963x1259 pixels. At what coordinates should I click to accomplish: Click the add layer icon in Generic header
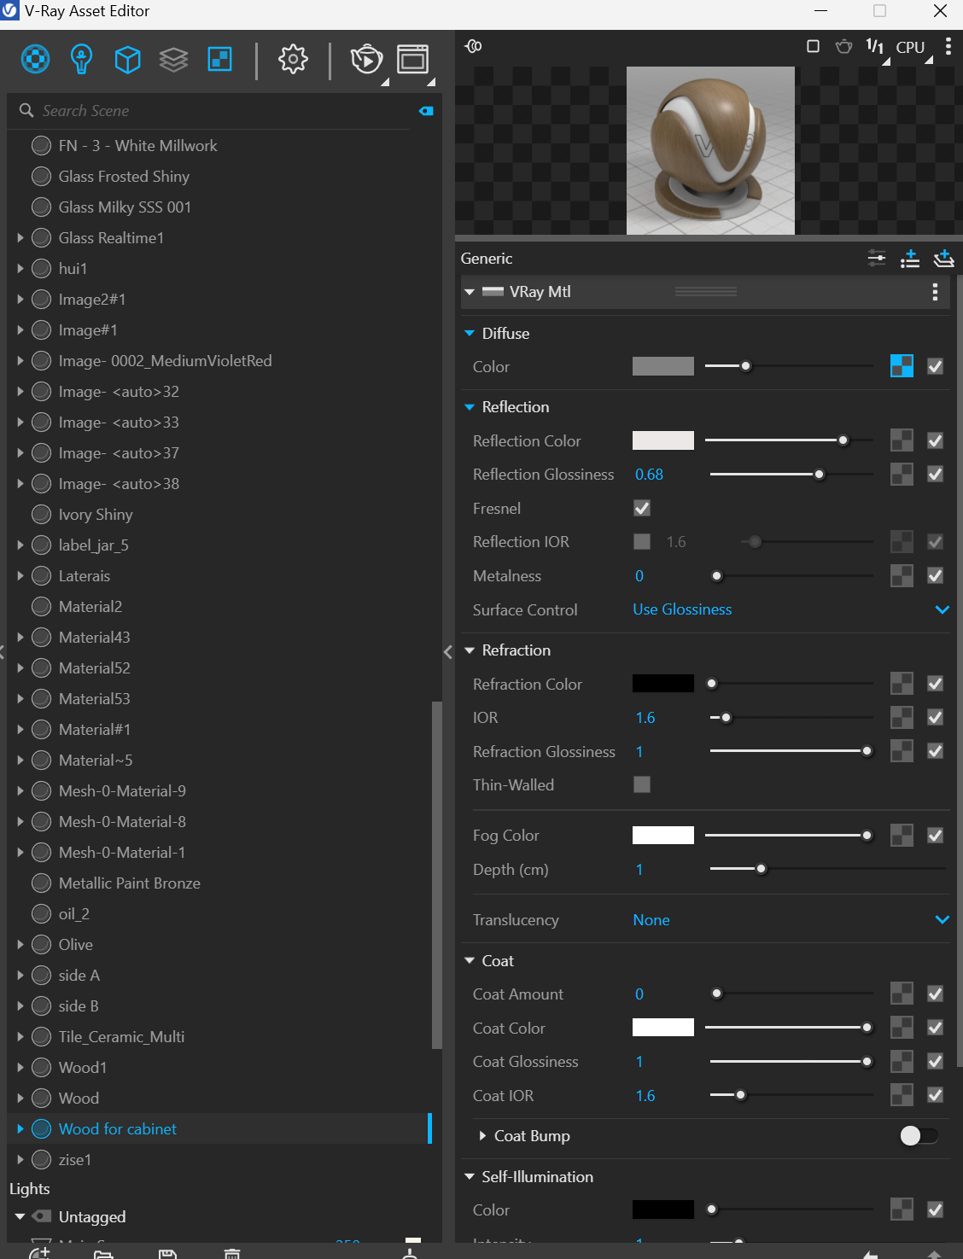click(x=943, y=258)
